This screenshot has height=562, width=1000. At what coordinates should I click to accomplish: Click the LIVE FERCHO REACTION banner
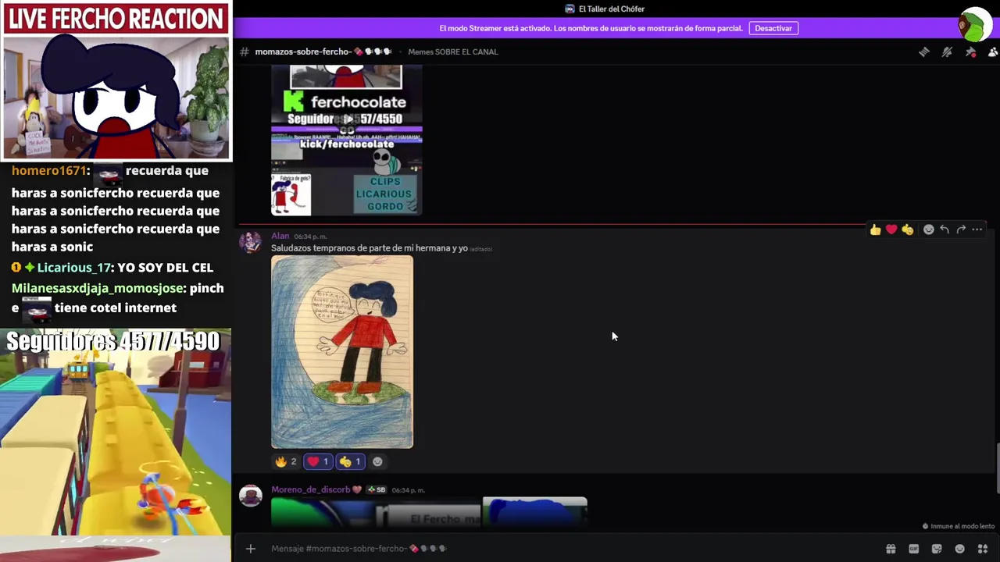click(116, 19)
